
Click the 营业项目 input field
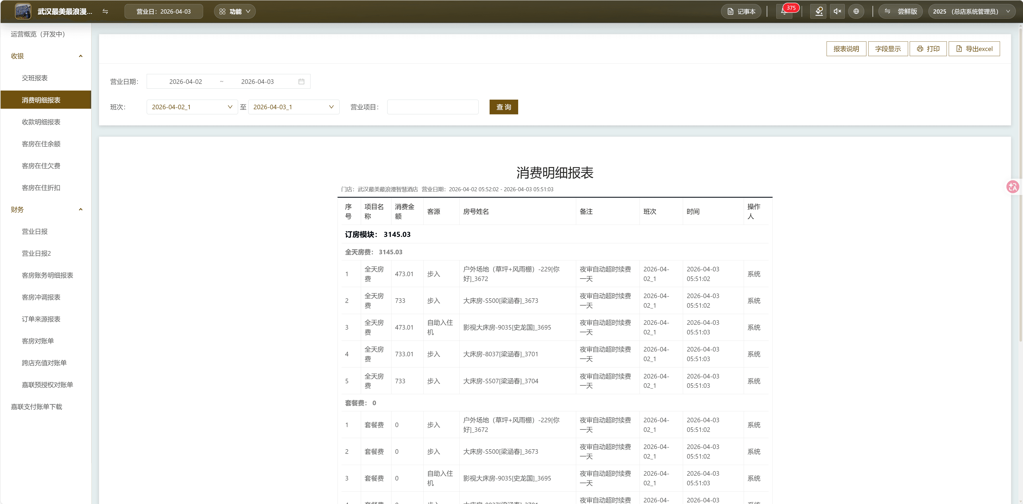pyautogui.click(x=432, y=107)
